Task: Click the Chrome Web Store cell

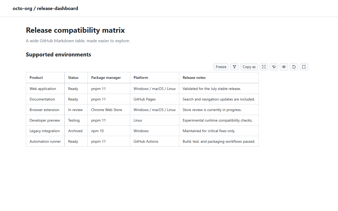Action: coord(109,110)
